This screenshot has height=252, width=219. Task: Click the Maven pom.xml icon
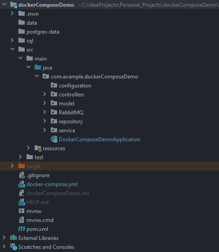(x=22, y=229)
